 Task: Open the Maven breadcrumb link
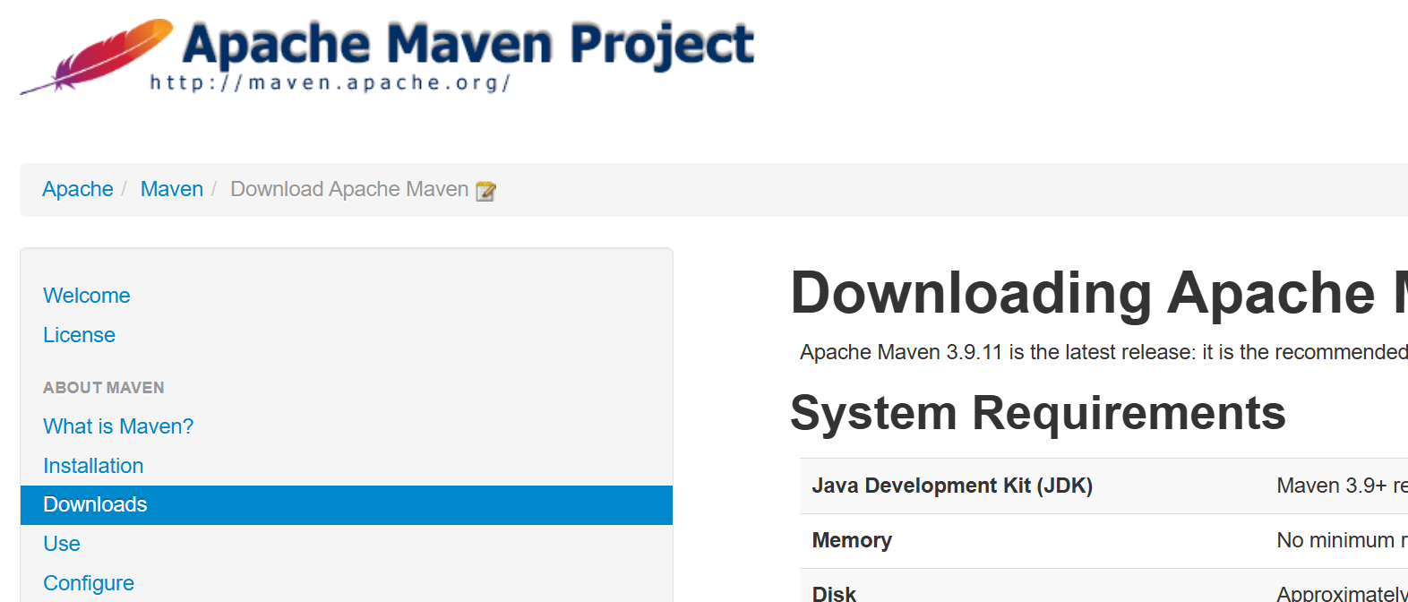[172, 189]
